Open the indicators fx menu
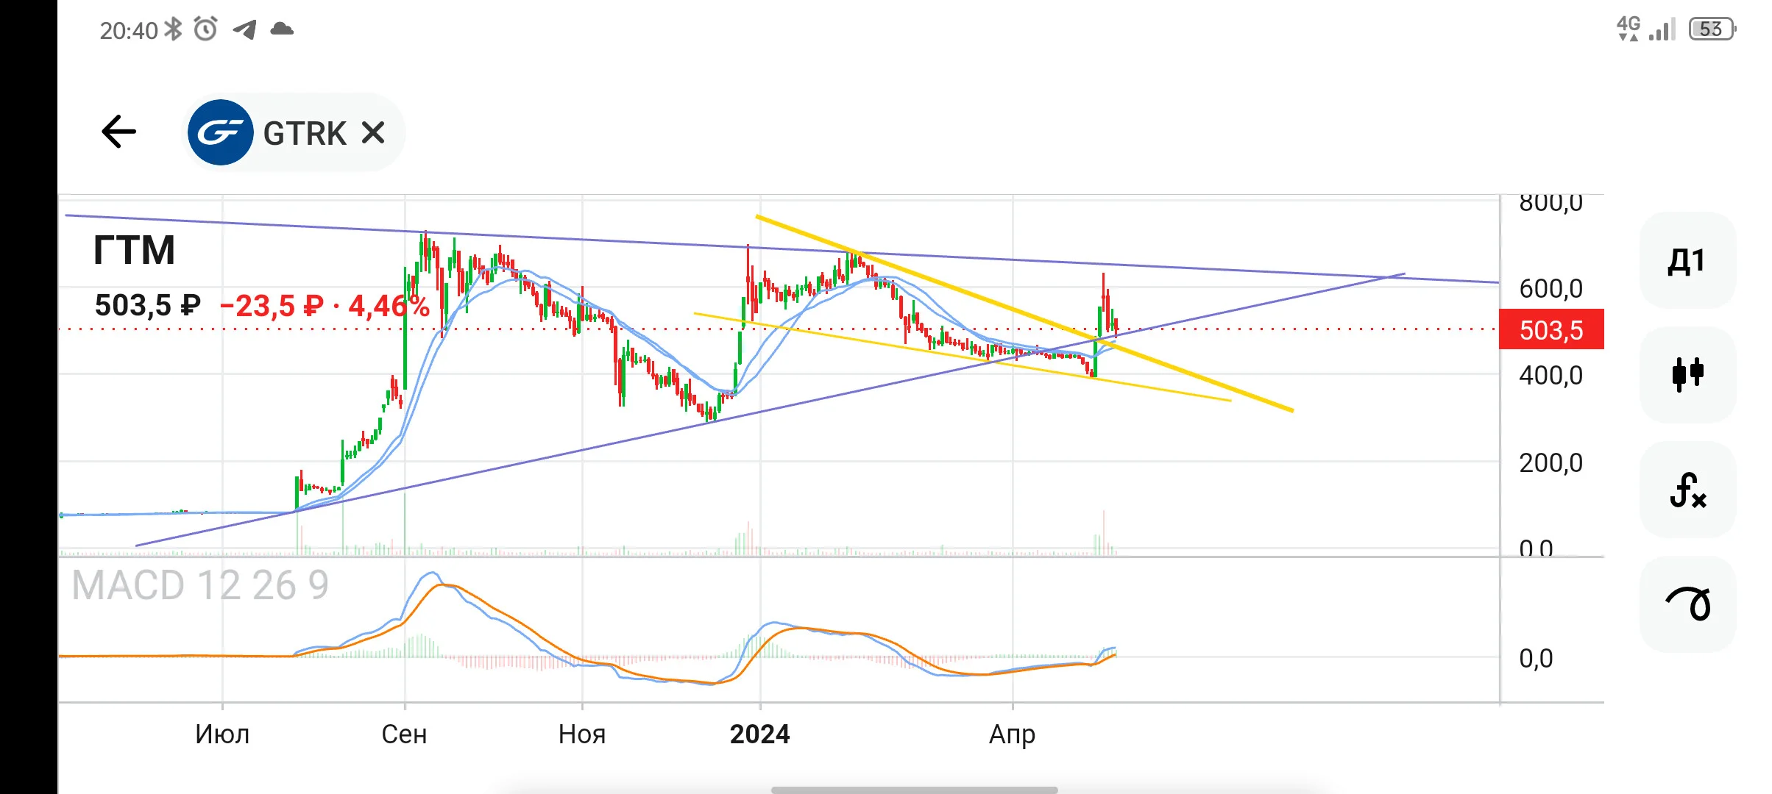This screenshot has height=794, width=1772. [x=1687, y=490]
